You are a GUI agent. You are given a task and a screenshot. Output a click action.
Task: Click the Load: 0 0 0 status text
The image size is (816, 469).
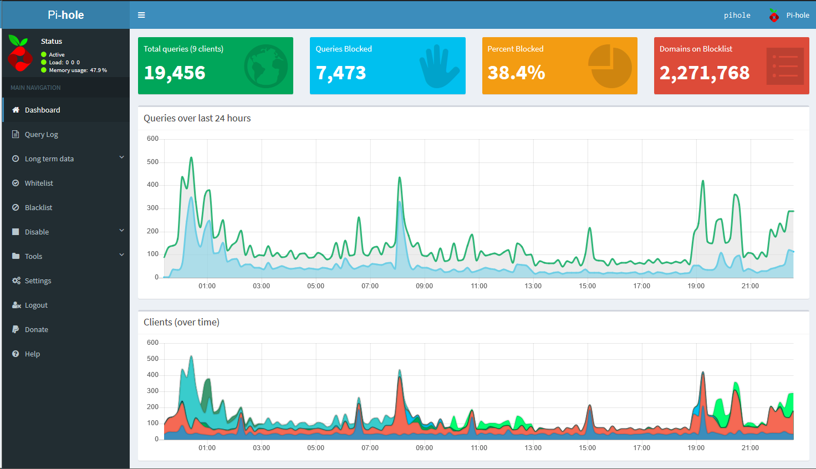click(64, 62)
